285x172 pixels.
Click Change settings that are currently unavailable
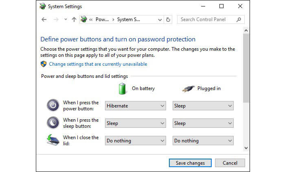98,64
